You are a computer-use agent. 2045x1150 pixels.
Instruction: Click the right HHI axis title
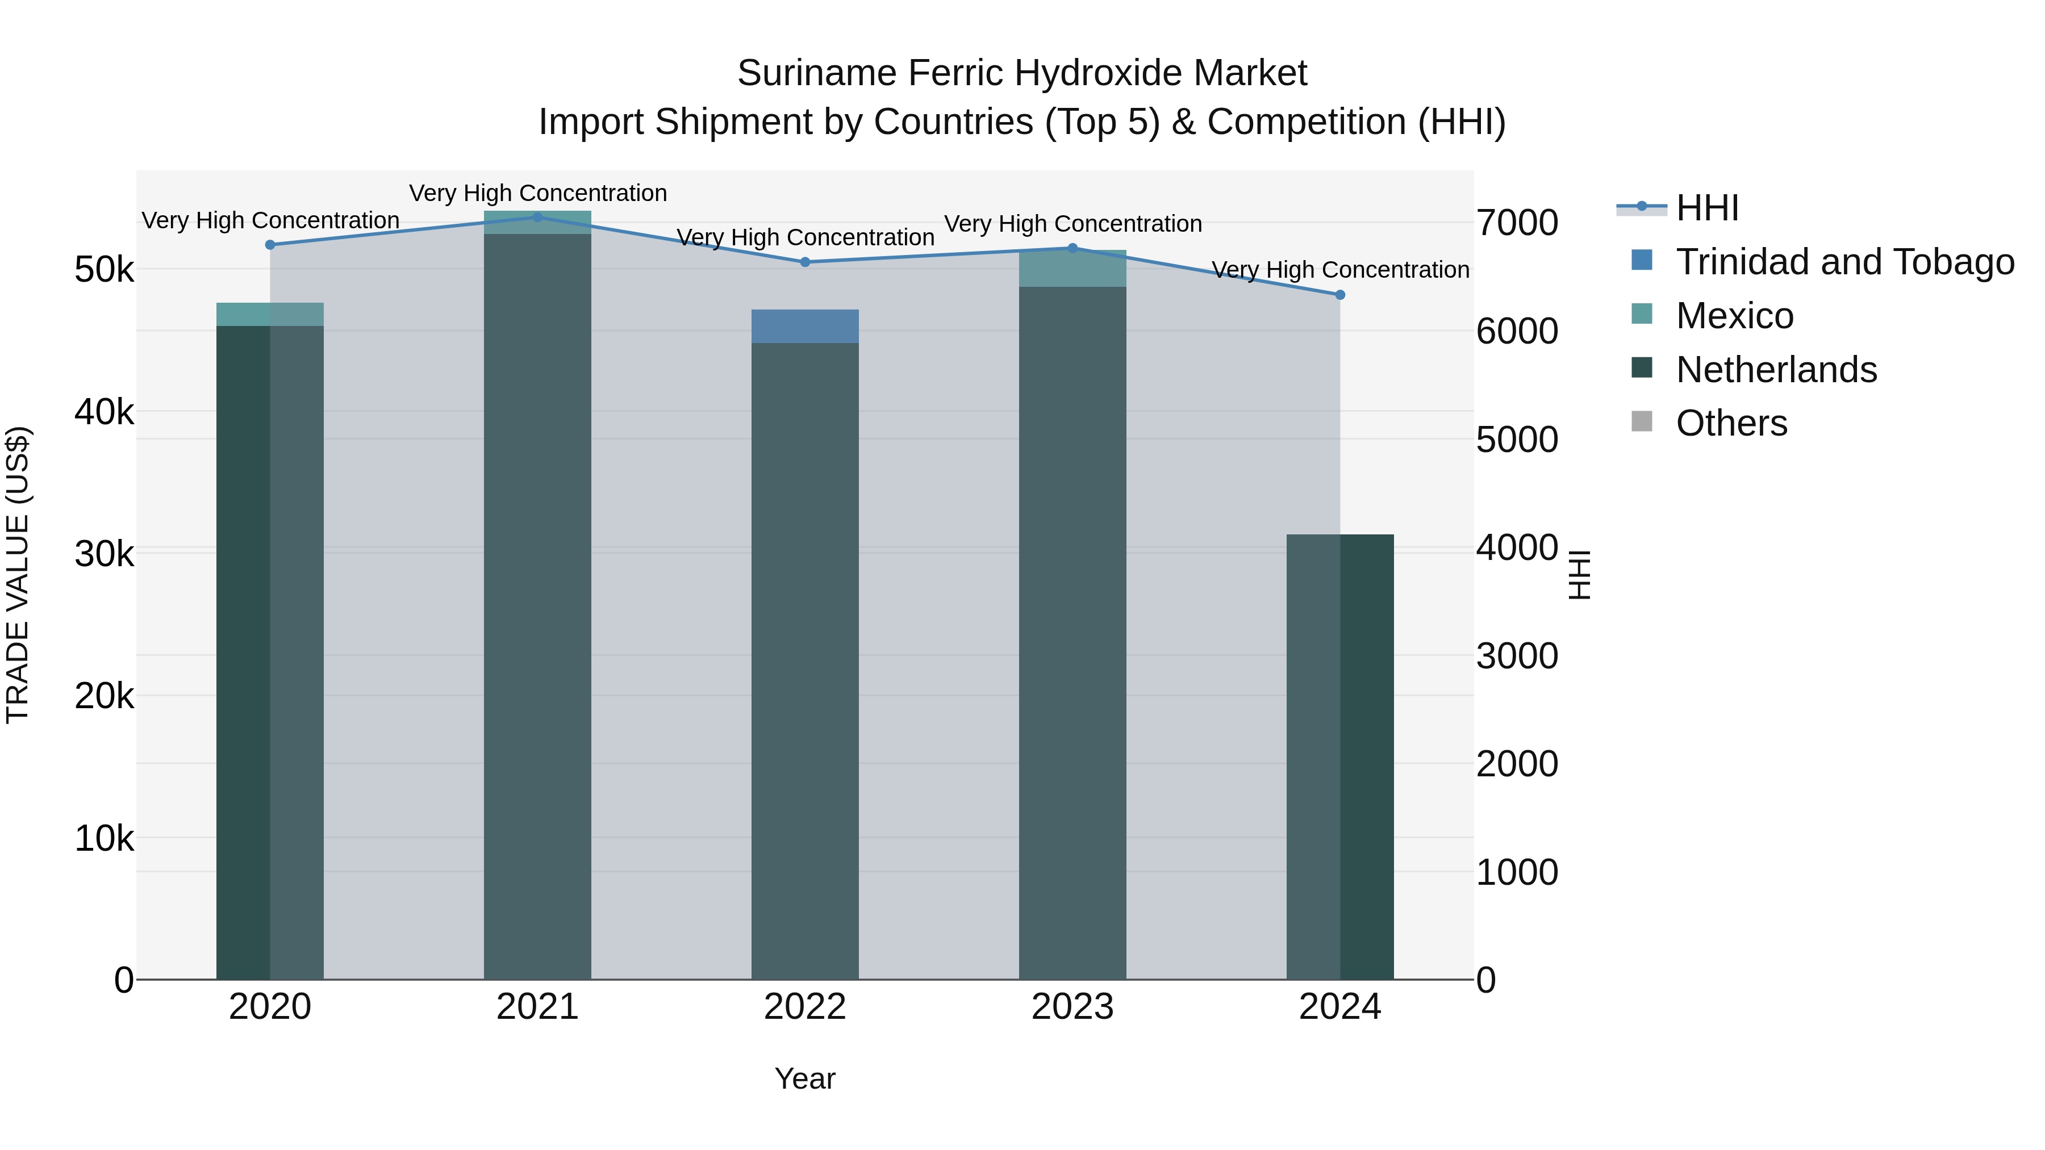point(1580,575)
